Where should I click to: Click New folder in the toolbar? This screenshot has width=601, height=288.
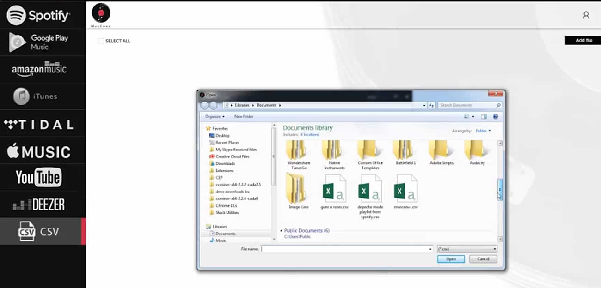click(244, 117)
